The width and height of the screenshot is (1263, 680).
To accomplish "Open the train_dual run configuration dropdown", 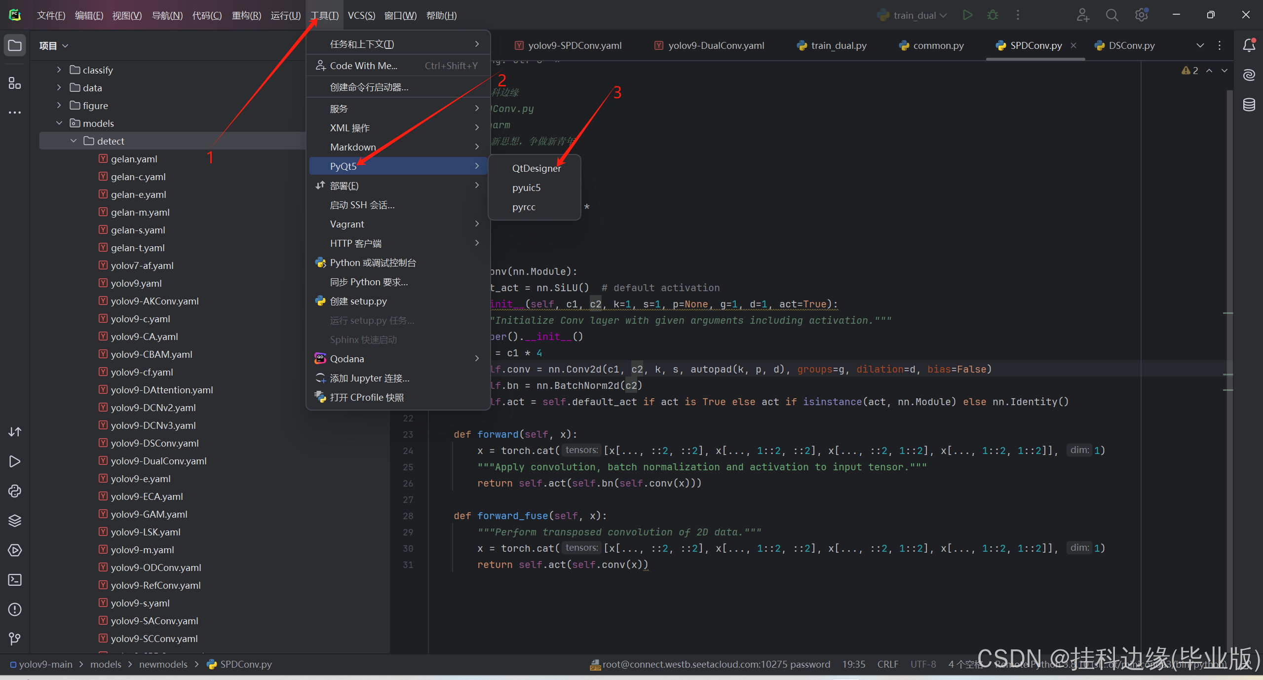I will [912, 15].
